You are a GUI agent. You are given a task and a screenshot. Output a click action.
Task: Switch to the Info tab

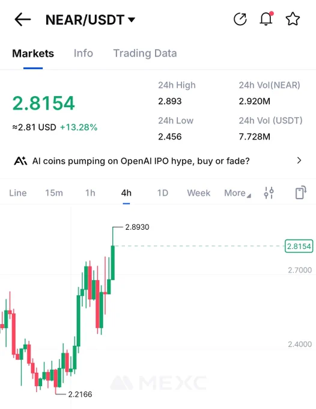pyautogui.click(x=83, y=53)
